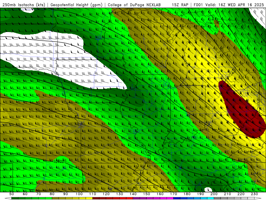
Task: Click the 'College of DuPage NEXLAB' text
Action: coord(134,5)
